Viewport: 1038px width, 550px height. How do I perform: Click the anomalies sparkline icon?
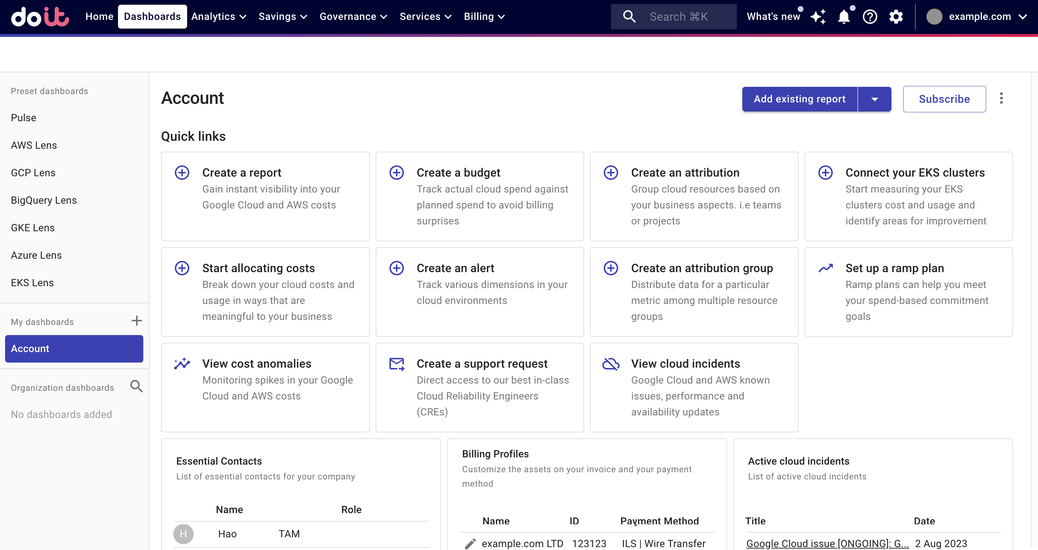coord(182,363)
